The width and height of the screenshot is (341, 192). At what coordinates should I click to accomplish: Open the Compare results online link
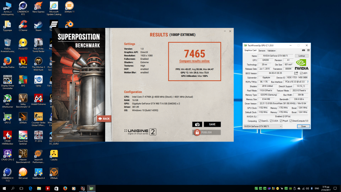pos(194,61)
